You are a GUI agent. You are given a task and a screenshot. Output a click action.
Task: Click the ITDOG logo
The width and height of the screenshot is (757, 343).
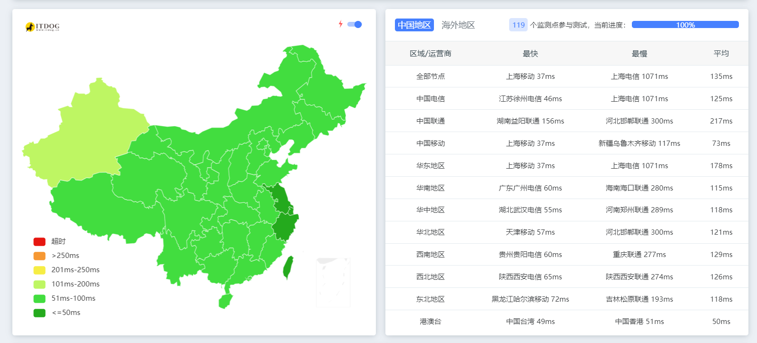42,27
